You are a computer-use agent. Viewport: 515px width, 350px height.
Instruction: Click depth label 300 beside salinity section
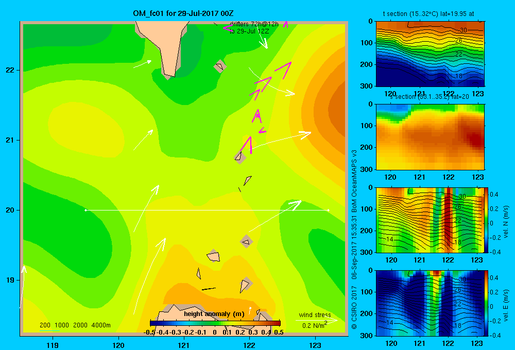pyautogui.click(x=367, y=169)
